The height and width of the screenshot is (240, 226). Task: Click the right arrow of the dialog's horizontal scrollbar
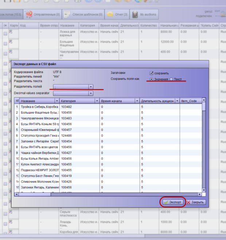click(x=199, y=194)
